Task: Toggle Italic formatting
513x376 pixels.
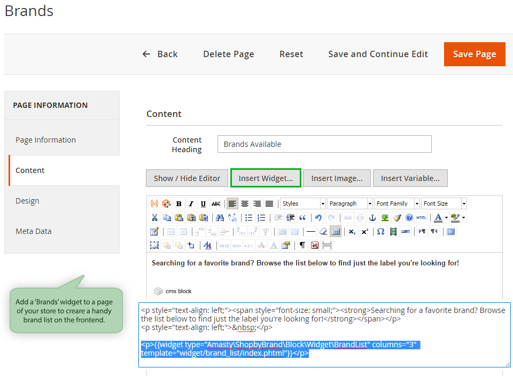Action: (191, 203)
